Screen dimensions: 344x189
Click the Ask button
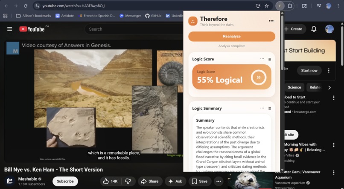[x=175, y=181]
